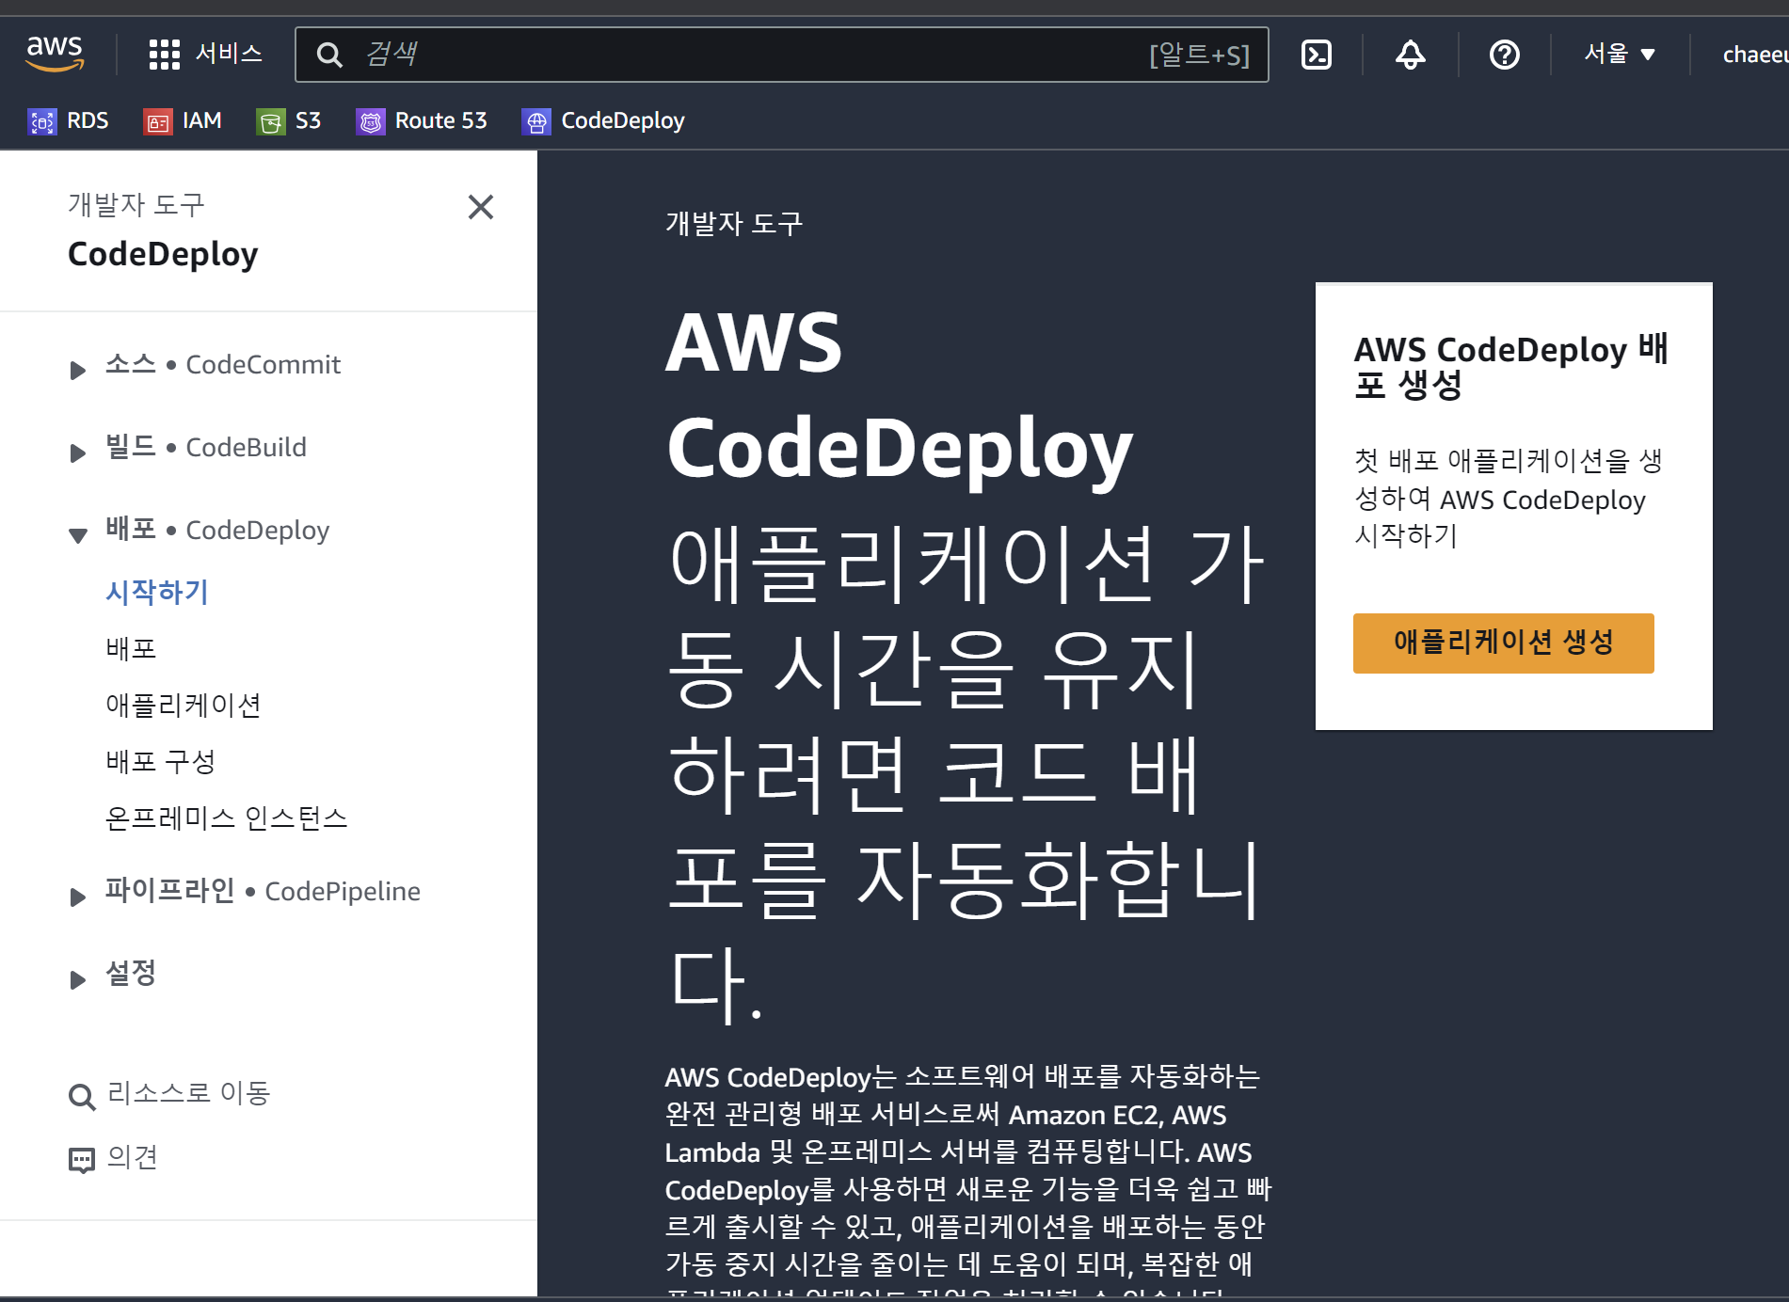Click the 소스 • CodeCommit label
This screenshot has width=1789, height=1302.
(x=223, y=365)
